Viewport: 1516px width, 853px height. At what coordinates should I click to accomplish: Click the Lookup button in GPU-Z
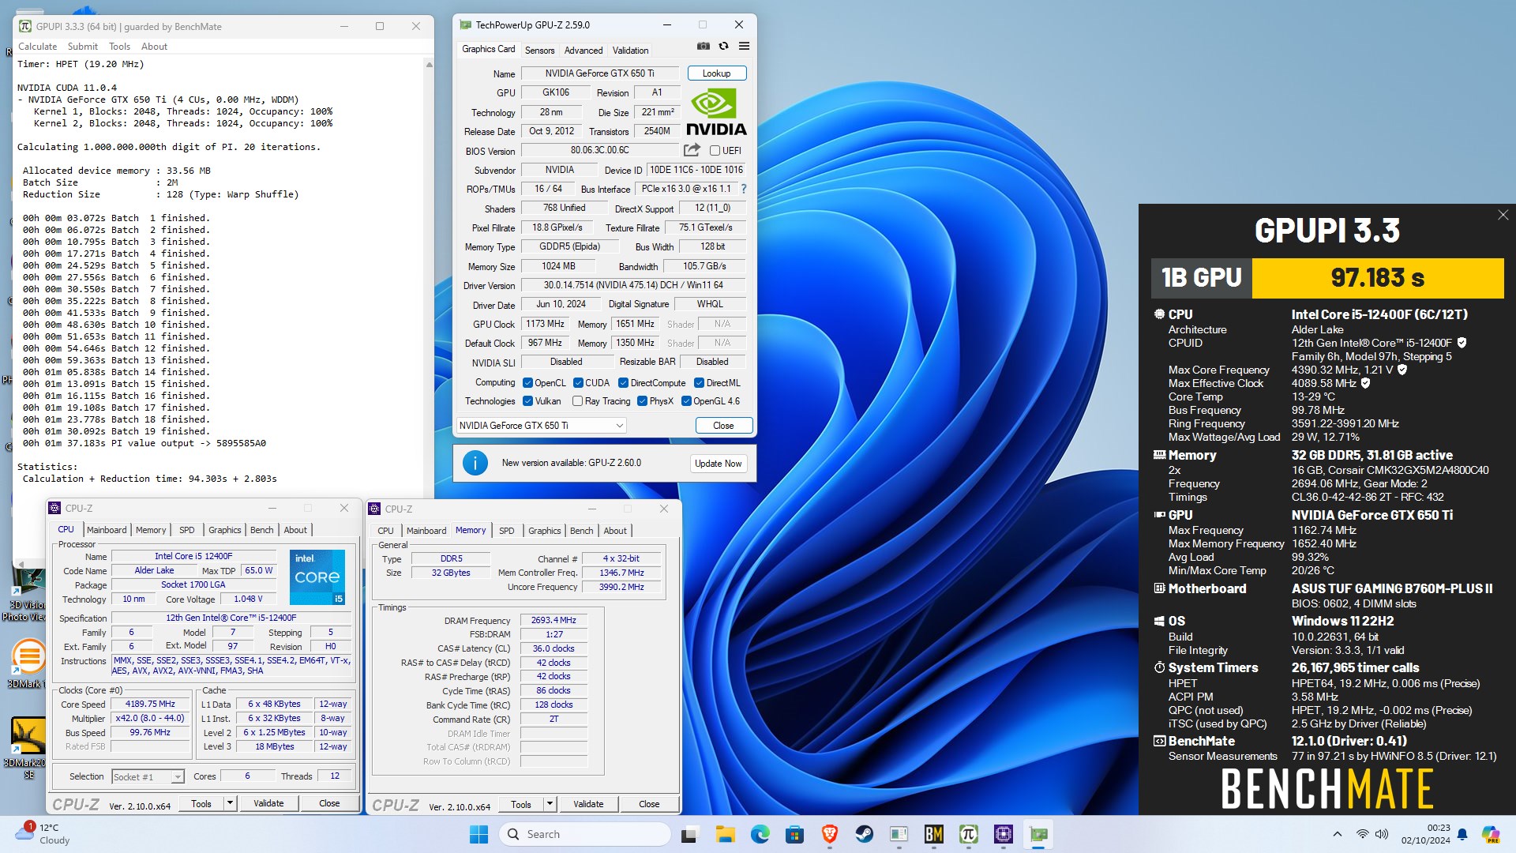[x=717, y=73]
